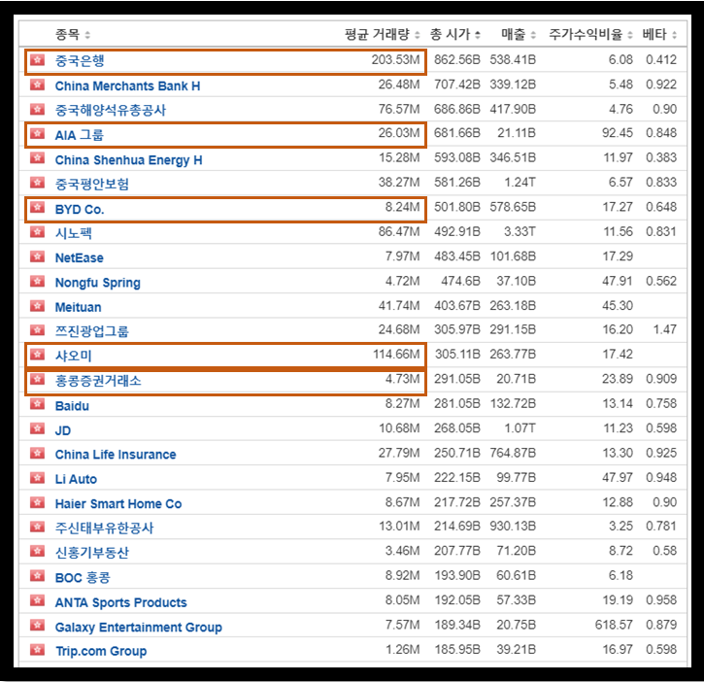704x682 pixels.
Task: Open the 시노펙 stock link
Action: pyautogui.click(x=73, y=233)
